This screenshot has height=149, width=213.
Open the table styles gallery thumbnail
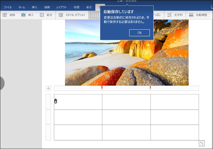[x=95, y=15]
